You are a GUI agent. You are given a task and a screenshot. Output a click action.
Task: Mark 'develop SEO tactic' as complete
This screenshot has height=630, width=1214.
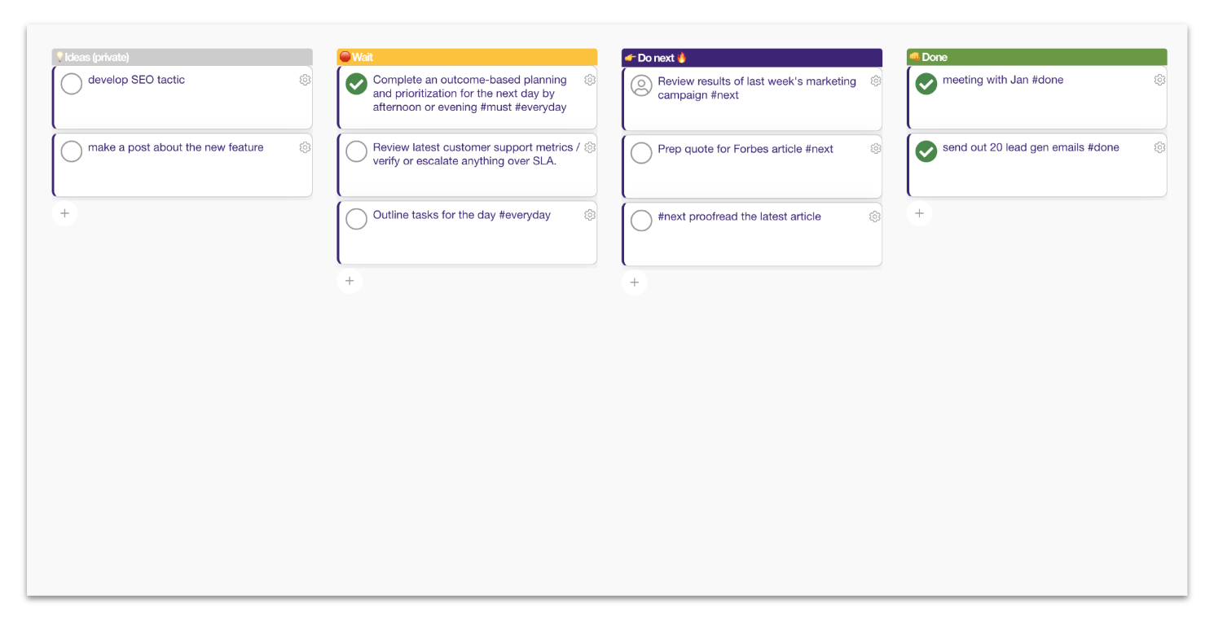coord(72,84)
